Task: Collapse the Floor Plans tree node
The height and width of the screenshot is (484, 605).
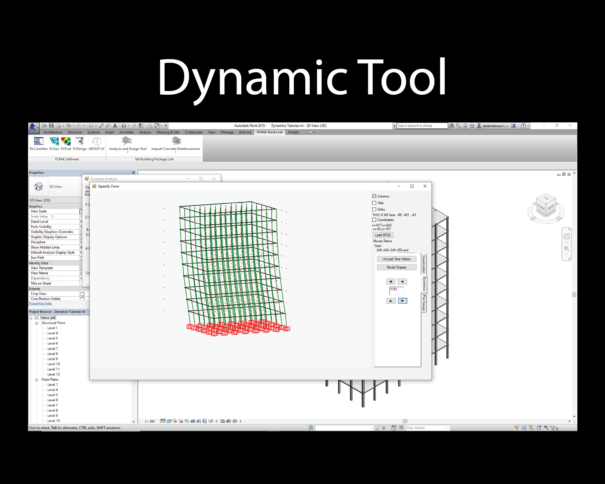Action: coord(37,380)
